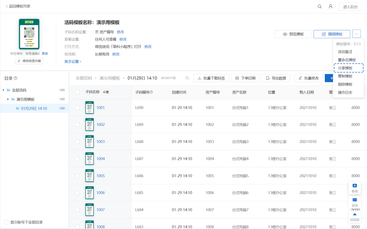Toggle the select-all checkbox in table header
The image size is (367, 229).
pos(77,92)
